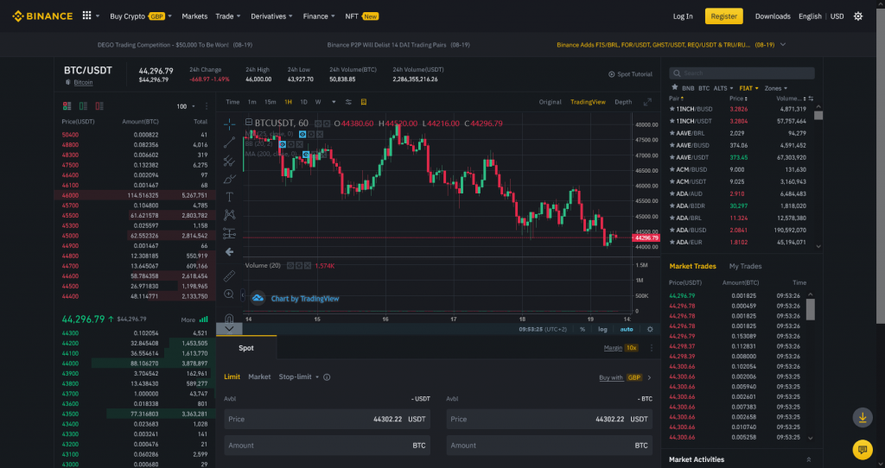Toggle visibility of BB 20 indicator
The height and width of the screenshot is (468, 885).
(x=283, y=144)
